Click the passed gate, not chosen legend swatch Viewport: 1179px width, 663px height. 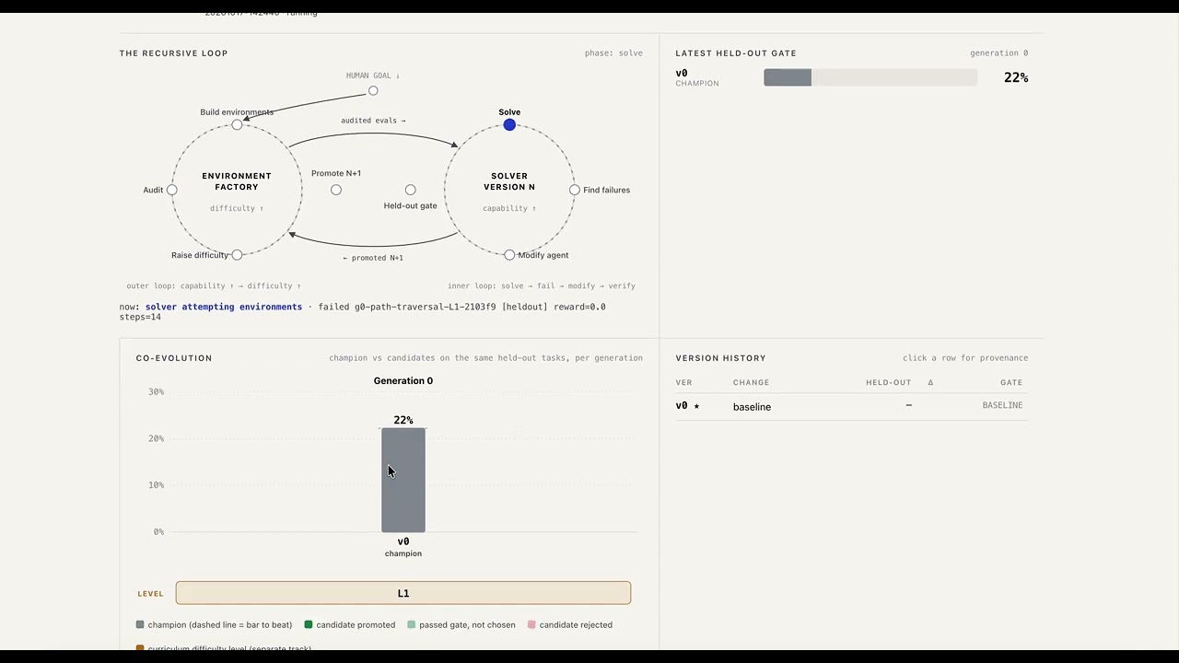[412, 624]
